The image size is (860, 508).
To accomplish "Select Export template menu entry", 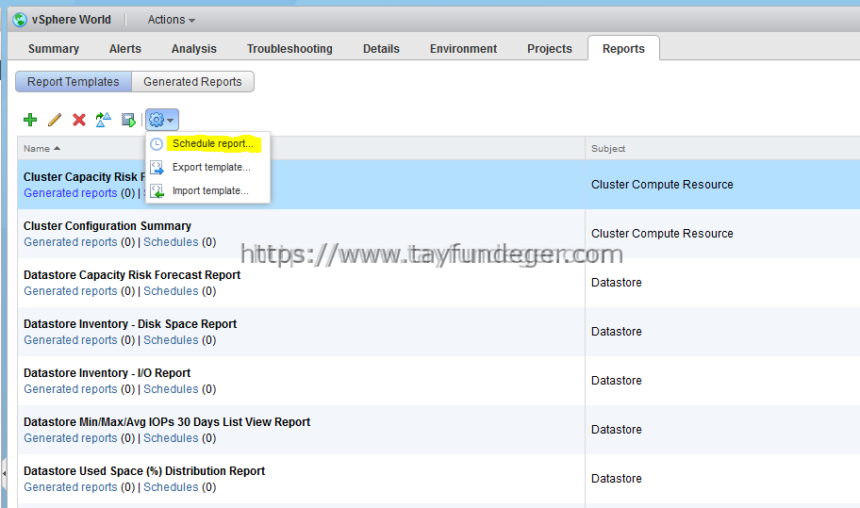I will coord(211,167).
